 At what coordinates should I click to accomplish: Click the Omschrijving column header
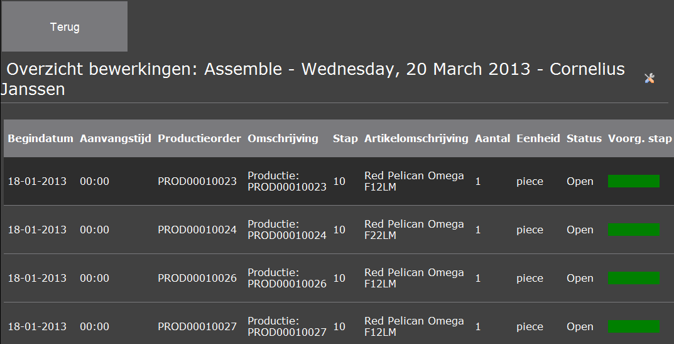[283, 138]
